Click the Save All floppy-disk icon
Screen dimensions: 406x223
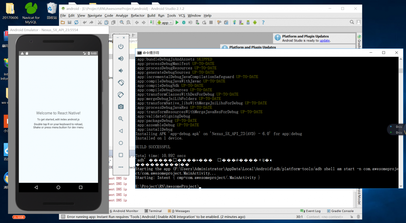[x=69, y=23]
